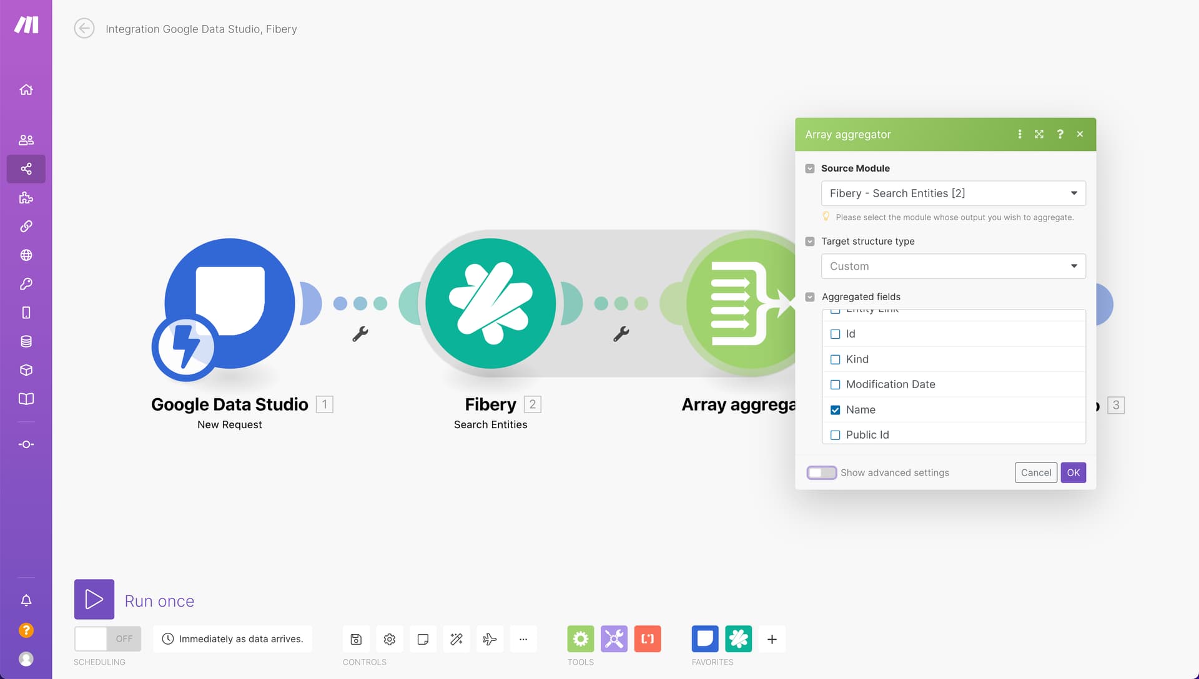Open the wrench between Fibery and aggregator
The height and width of the screenshot is (679, 1199).
pos(621,334)
